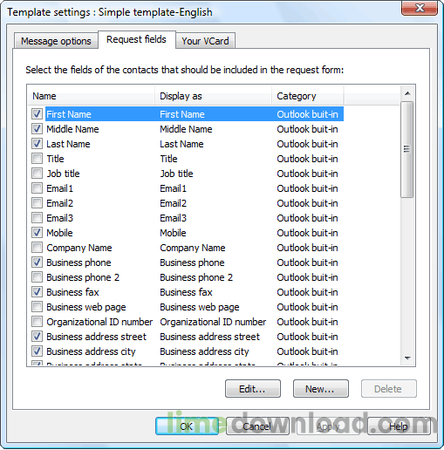The width and height of the screenshot is (444, 450).
Task: Click the Edit... button
Action: [x=253, y=389]
